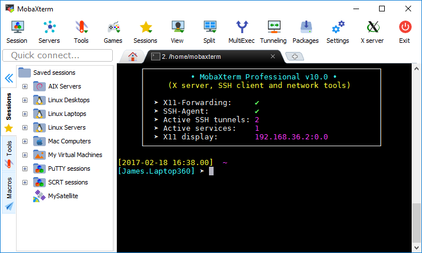The width and height of the screenshot is (422, 253).
Task: Click the X11 display address 192.168.36.2:0.0
Action: tap(291, 137)
